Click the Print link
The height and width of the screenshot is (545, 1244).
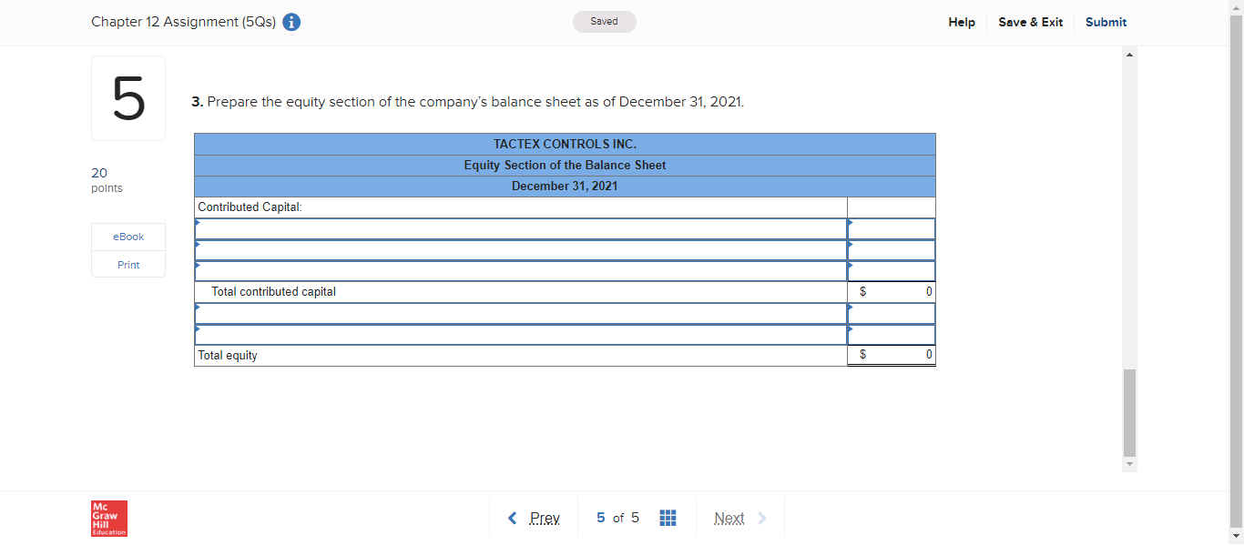coord(127,264)
